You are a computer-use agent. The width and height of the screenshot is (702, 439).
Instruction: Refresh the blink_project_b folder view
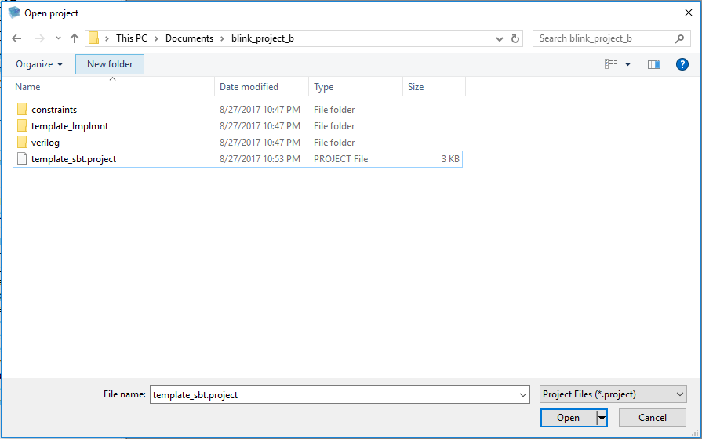coord(515,38)
